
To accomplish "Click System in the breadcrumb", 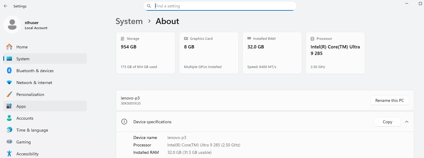I will (x=129, y=21).
